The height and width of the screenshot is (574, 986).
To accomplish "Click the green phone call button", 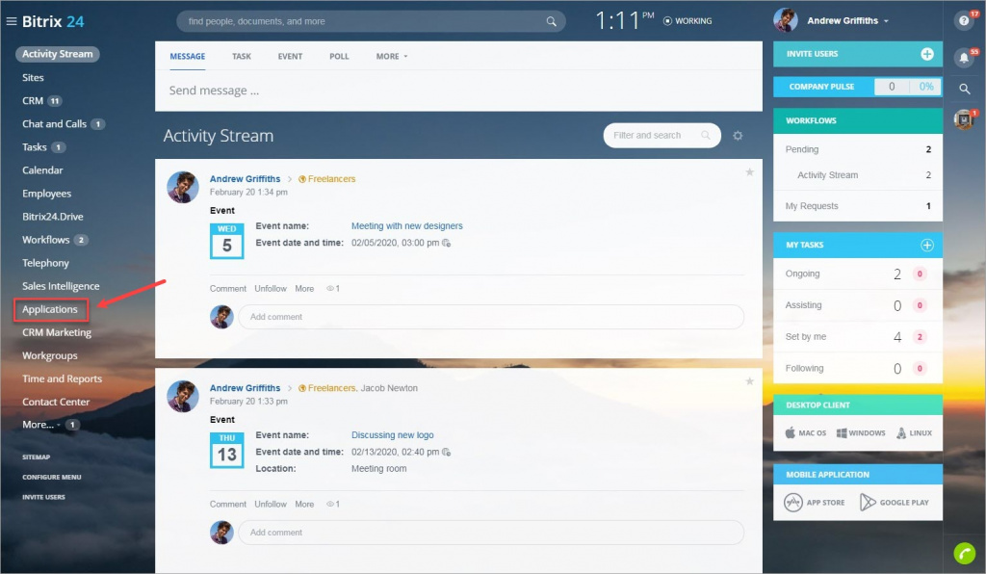I will point(964,553).
